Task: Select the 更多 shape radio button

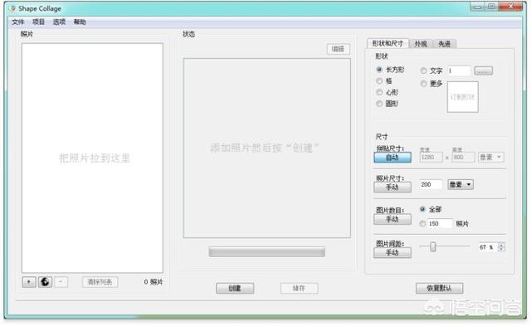Action: click(x=423, y=83)
